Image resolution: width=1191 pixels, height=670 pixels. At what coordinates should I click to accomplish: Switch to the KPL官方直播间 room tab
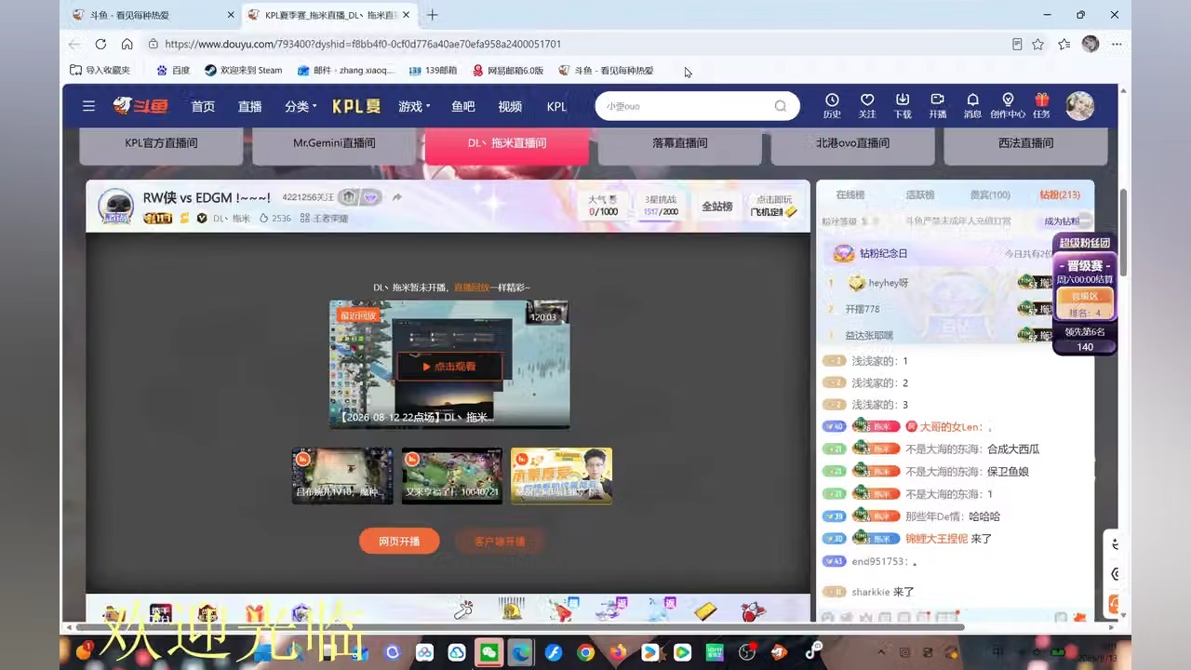pos(161,145)
